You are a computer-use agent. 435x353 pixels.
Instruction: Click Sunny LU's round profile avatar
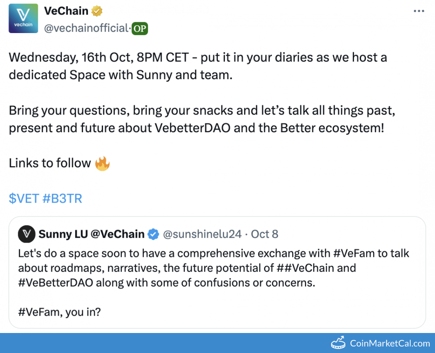click(26, 234)
